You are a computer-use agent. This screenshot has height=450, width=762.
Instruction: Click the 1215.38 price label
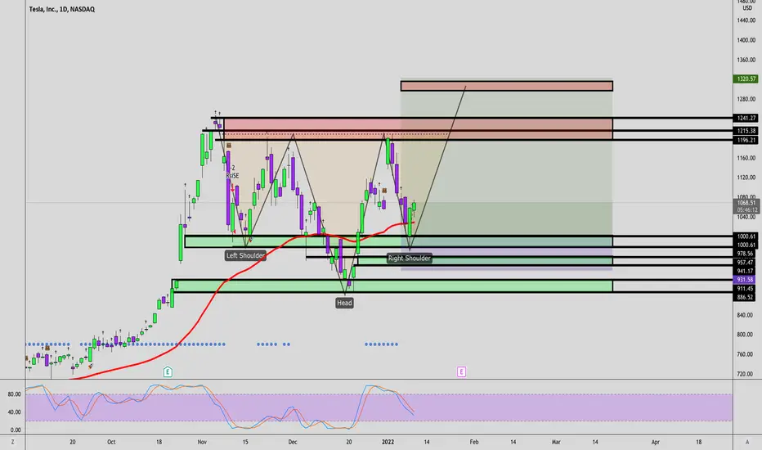pyautogui.click(x=746, y=131)
